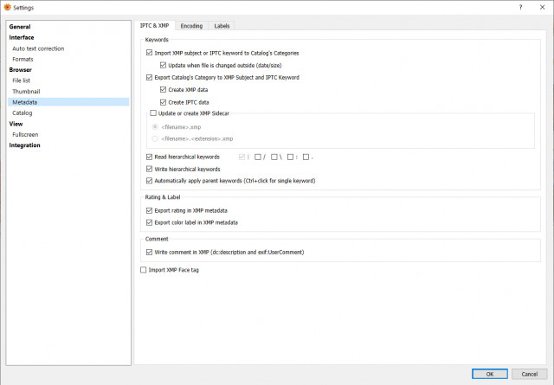Select <filename>.<extension>.xmp radio option
Image resolution: width=554 pixels, height=385 pixels.
(155, 138)
